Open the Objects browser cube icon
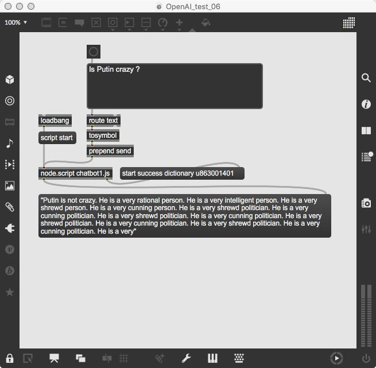The image size is (376, 368). tap(10, 79)
